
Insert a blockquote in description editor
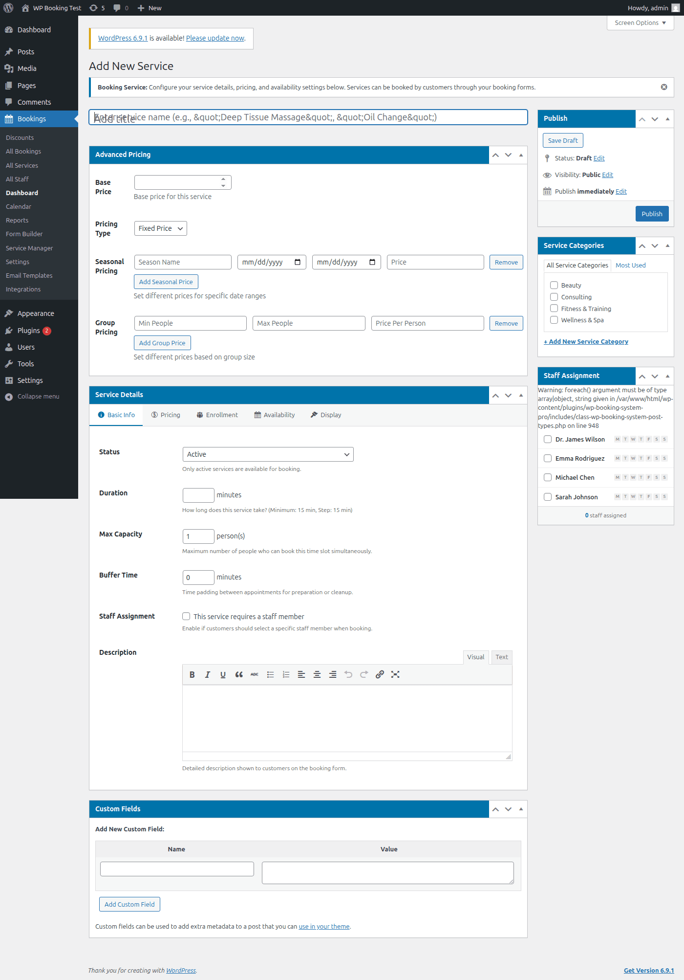[x=239, y=674]
